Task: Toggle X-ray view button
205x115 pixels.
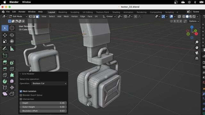Action: (179, 17)
